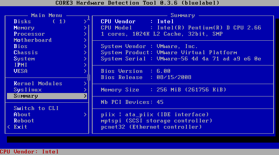Expand the About row chevron

tap(85, 115)
